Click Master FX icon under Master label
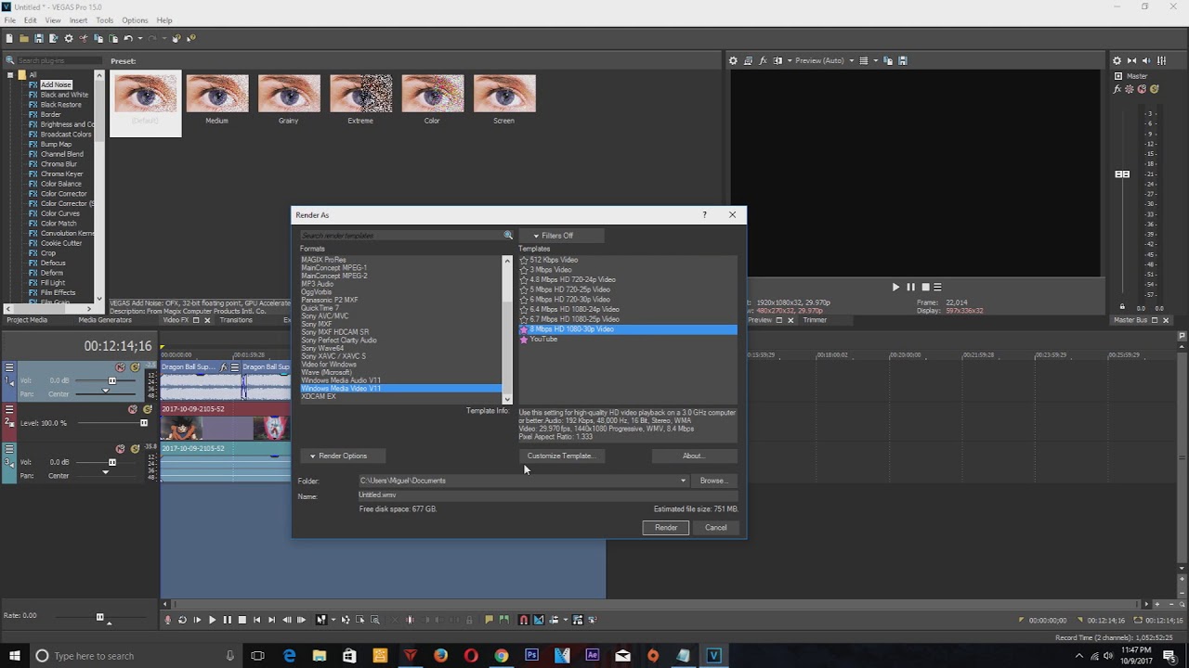Viewport: 1189px width, 668px height. click(x=1117, y=89)
